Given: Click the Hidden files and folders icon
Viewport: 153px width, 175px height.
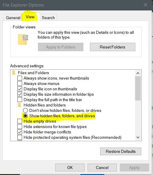Looking at the screenshot, I should [x=19, y=105].
